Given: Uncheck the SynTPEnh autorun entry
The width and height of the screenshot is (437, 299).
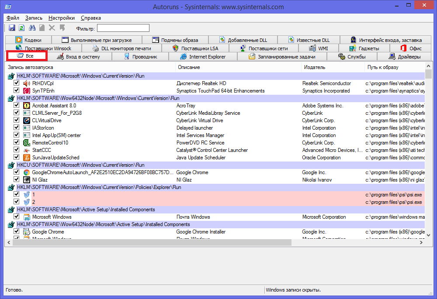Looking at the screenshot, I should click(17, 91).
